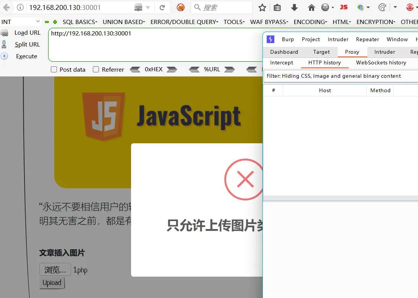Screen dimensions: 418x298
Task: Click the 浏览... file browse button
Action: click(x=55, y=270)
